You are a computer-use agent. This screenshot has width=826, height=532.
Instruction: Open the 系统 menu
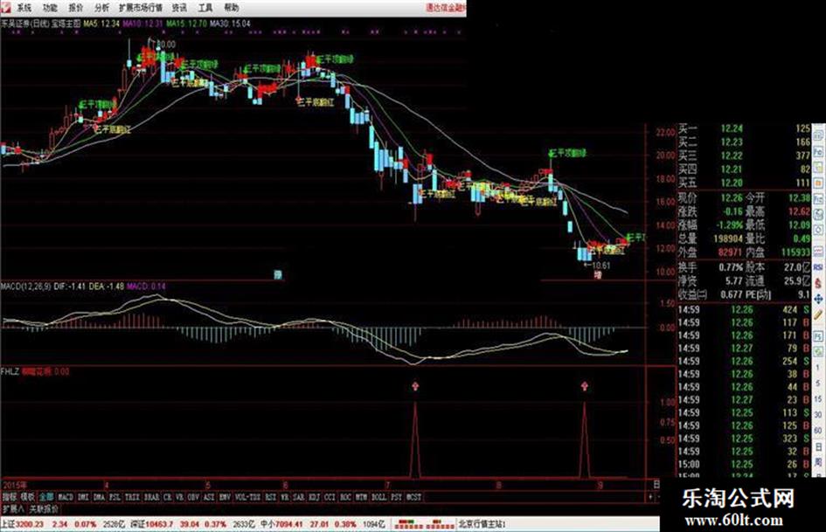point(24,7)
